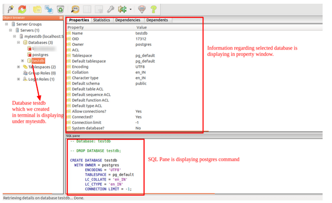Select Servers (1) in the object browser
The height and width of the screenshot is (203, 332).
30,30
